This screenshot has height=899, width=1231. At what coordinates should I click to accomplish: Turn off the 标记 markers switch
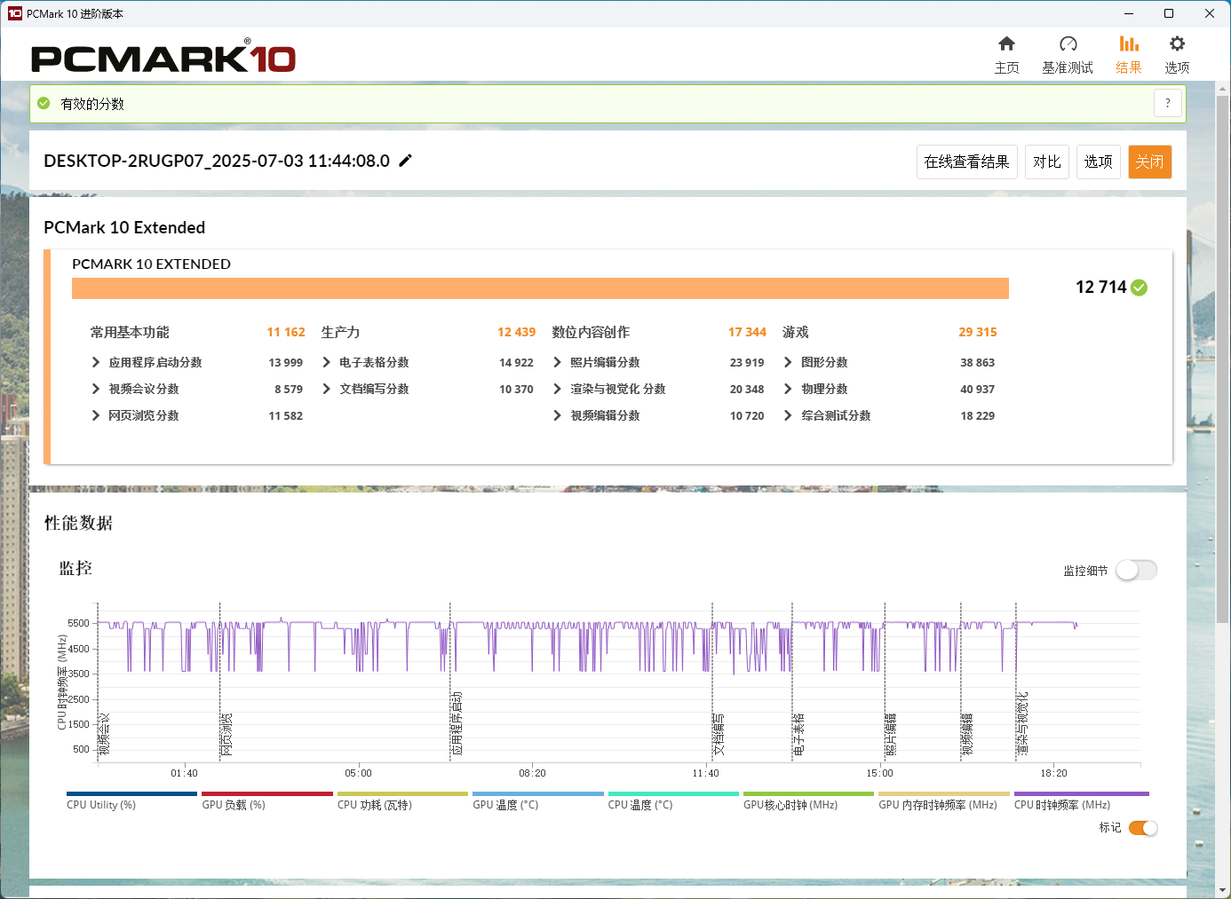pos(1143,828)
